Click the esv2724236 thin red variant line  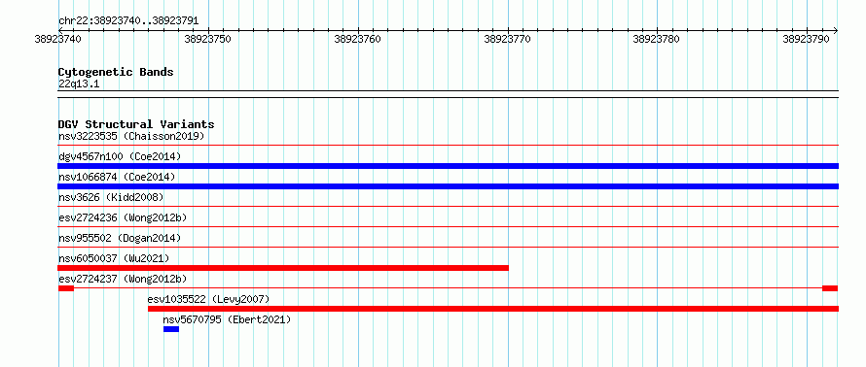tap(448, 227)
